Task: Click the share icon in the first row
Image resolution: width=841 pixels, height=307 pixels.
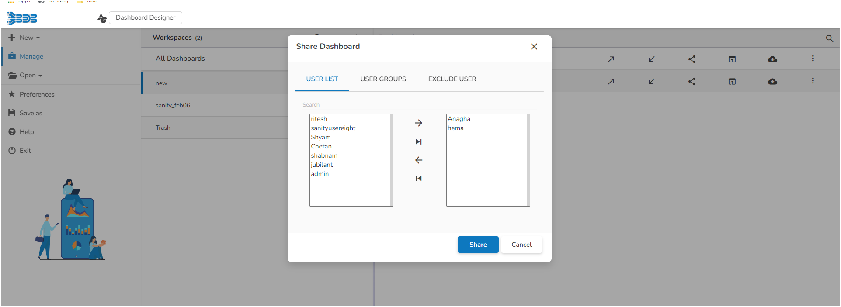Action: click(x=692, y=59)
